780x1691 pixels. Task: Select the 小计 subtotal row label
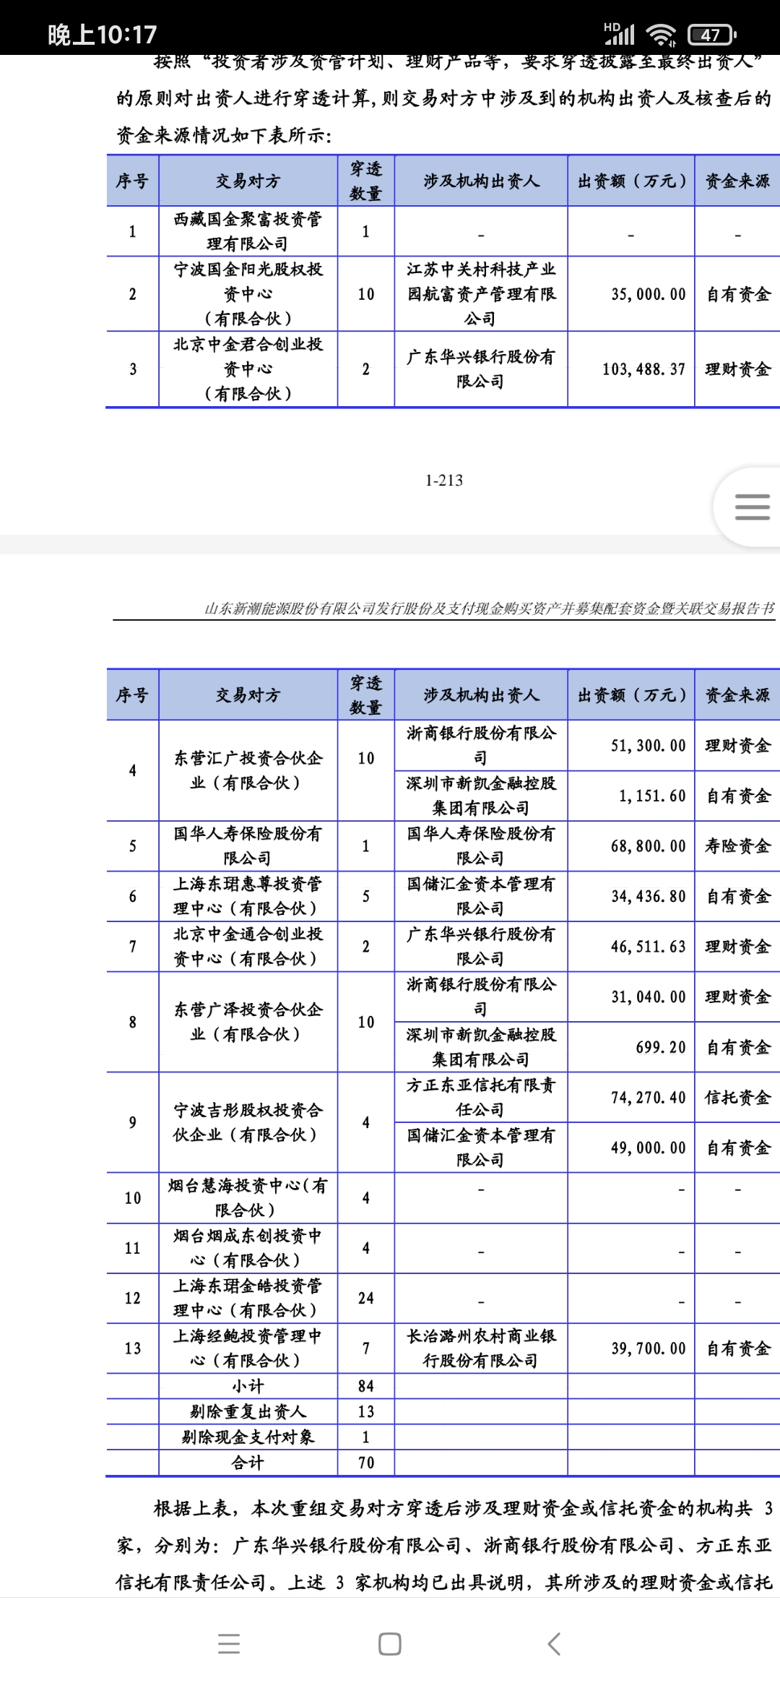(x=248, y=1386)
